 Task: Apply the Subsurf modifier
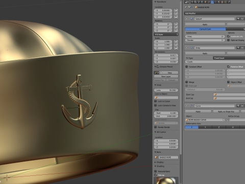tap(205, 25)
